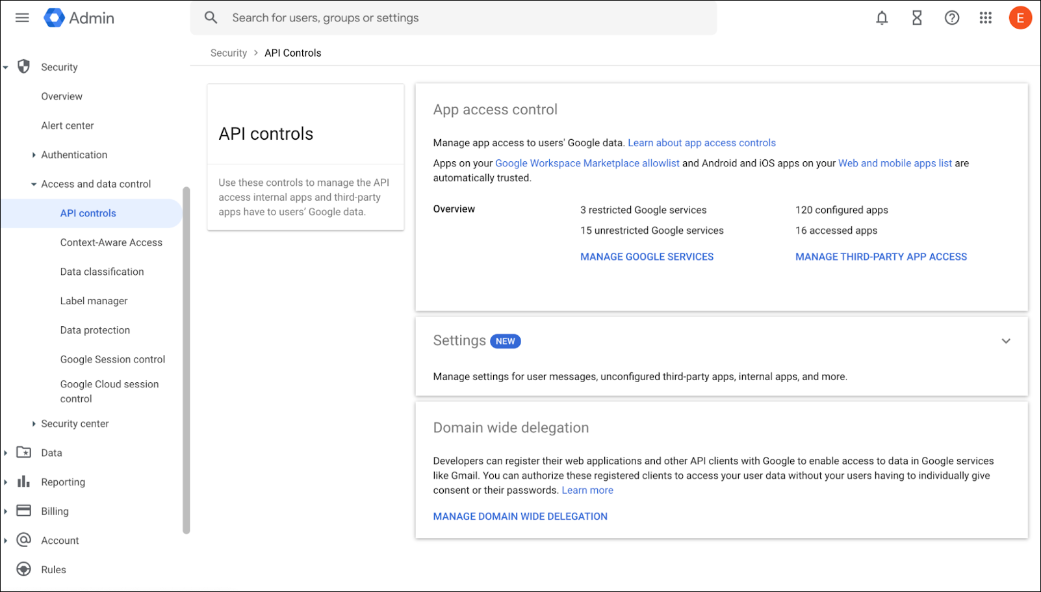Collapse Access and data control
Image resolution: width=1041 pixels, height=592 pixels.
(34, 184)
